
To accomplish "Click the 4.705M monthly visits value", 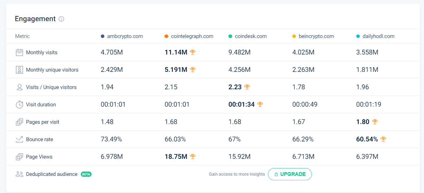I will click(112, 52).
